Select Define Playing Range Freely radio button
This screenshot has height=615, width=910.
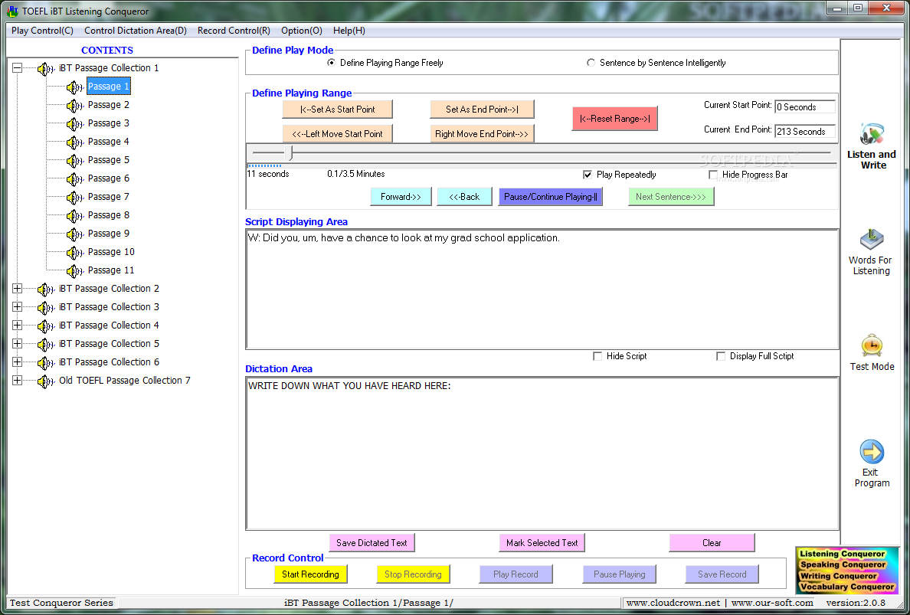coord(331,63)
